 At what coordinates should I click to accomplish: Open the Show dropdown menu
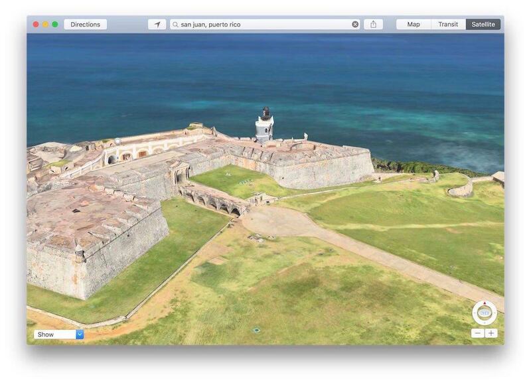click(x=58, y=335)
